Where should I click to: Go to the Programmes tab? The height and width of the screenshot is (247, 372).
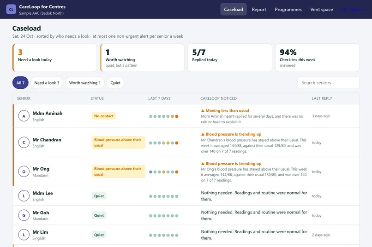click(288, 10)
